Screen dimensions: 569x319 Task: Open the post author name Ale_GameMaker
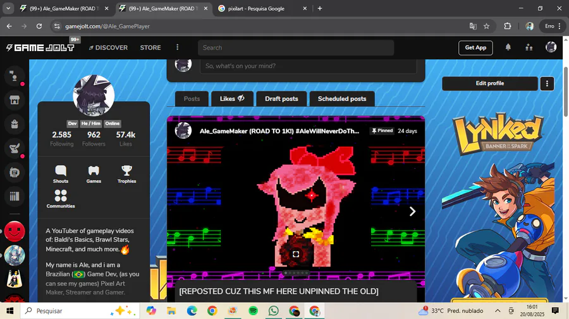[279, 131]
